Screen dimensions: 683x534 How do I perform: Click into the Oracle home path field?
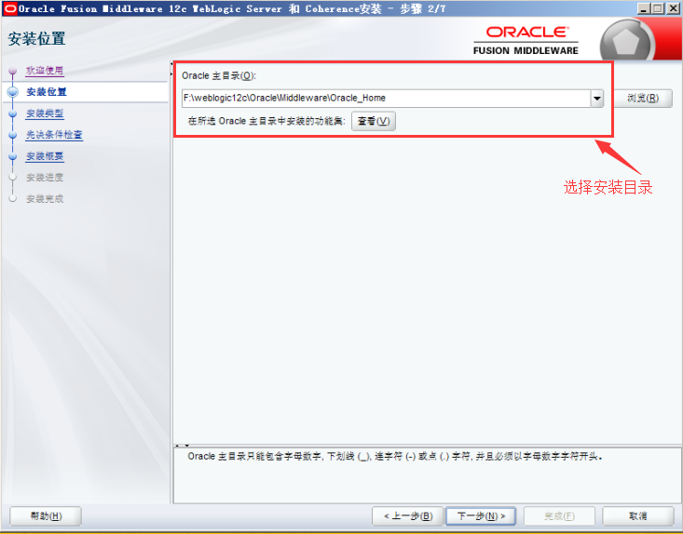pyautogui.click(x=384, y=98)
